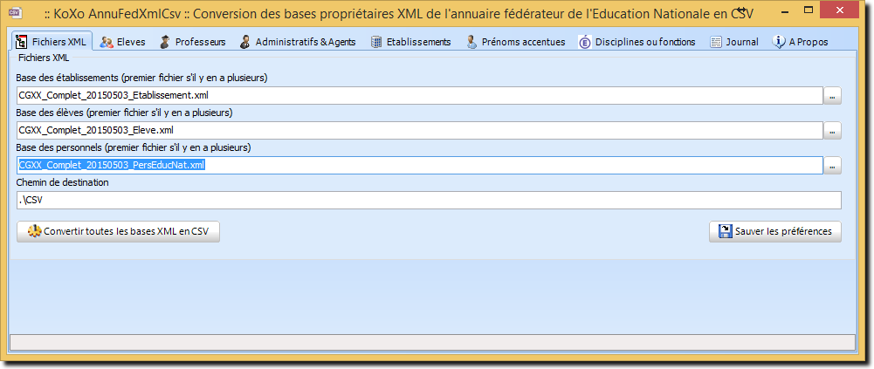Click the CSV app icon in title bar

tap(16, 11)
